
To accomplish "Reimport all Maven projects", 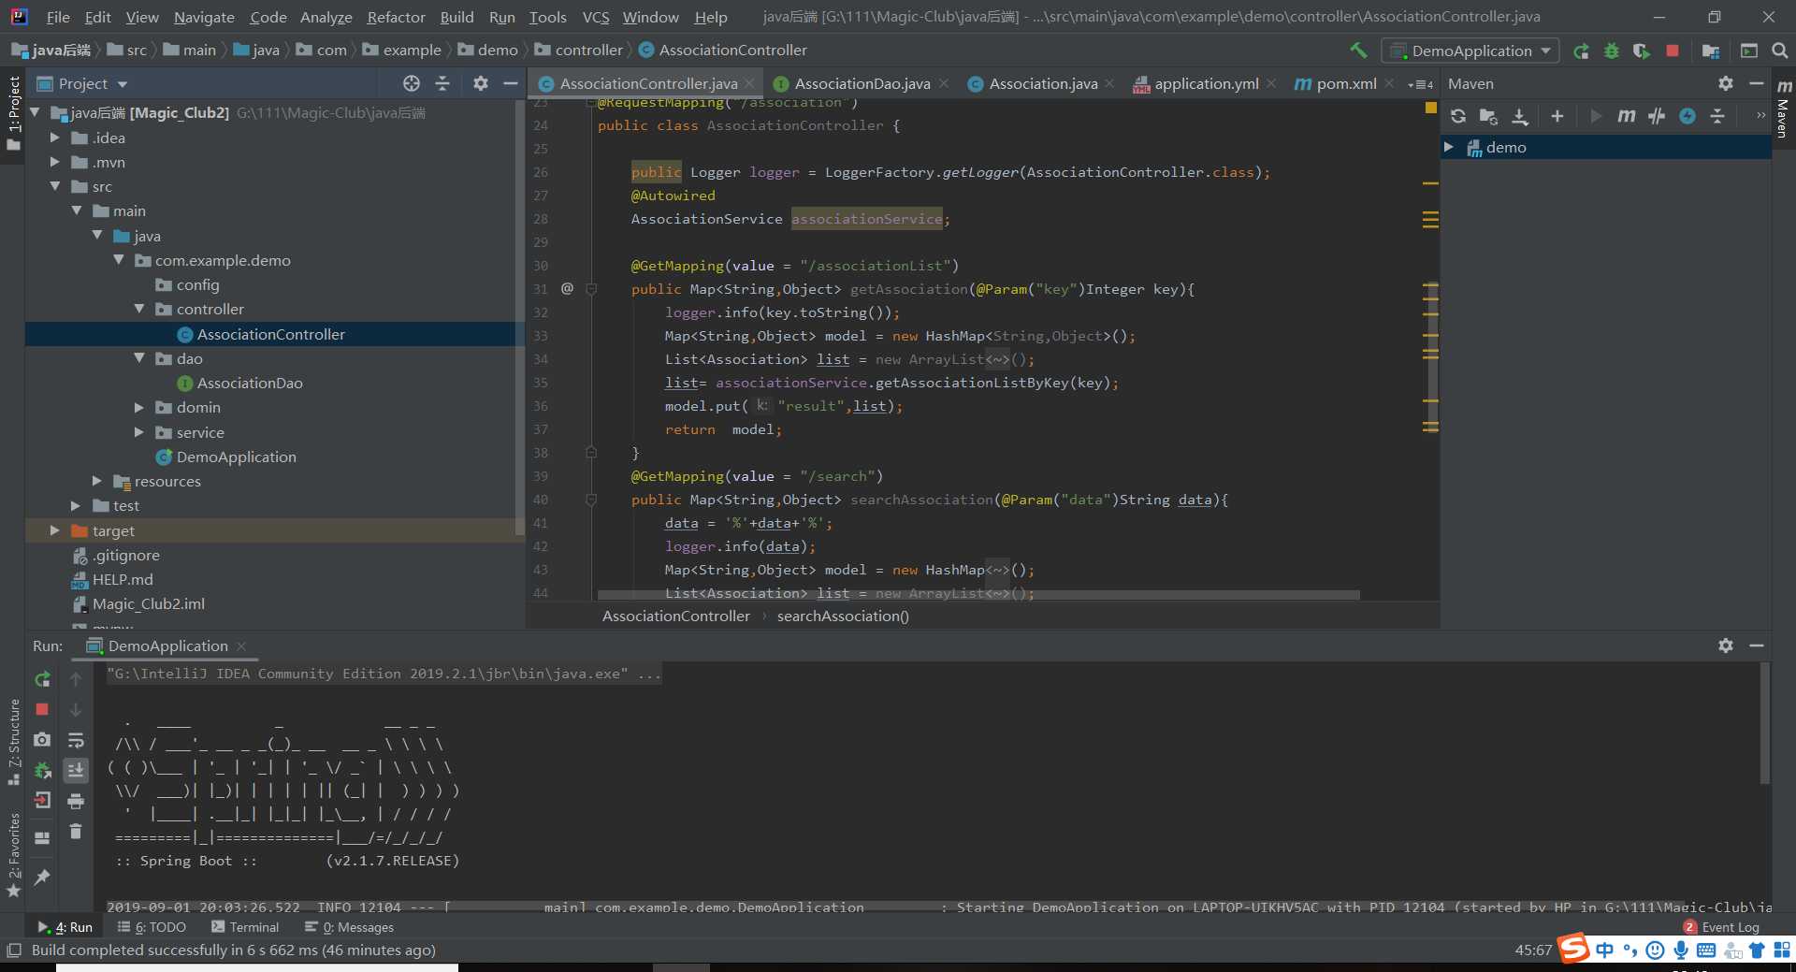I will [1458, 116].
